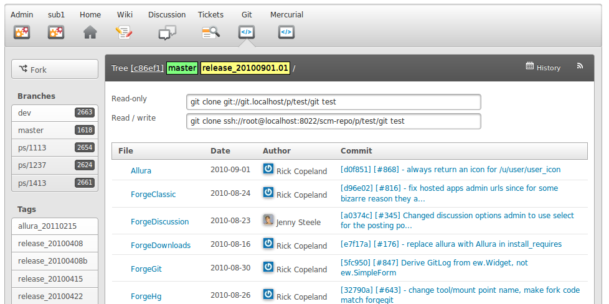
Task: Click the c86ef1 tree commit link
Action: click(147, 68)
